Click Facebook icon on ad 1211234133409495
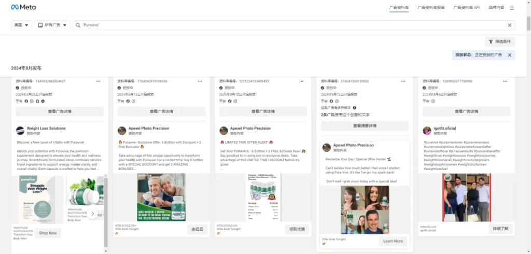The width and height of the screenshot is (531, 254). click(230, 101)
